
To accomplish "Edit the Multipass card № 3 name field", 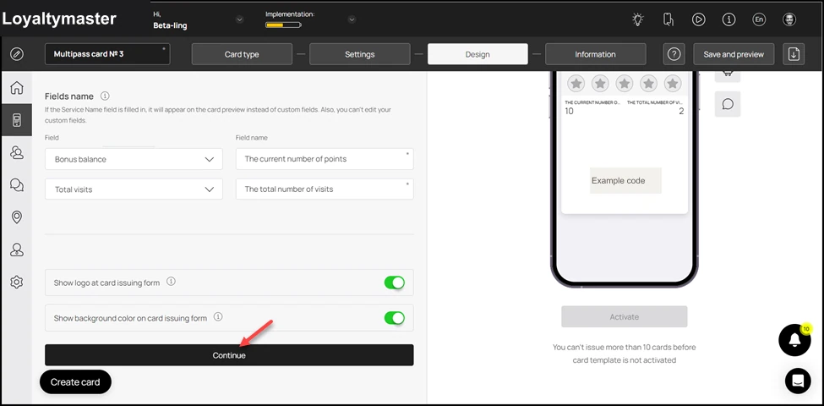I will coord(107,54).
